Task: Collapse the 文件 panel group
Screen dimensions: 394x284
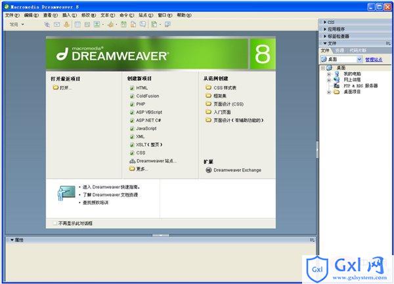Action: click(325, 43)
